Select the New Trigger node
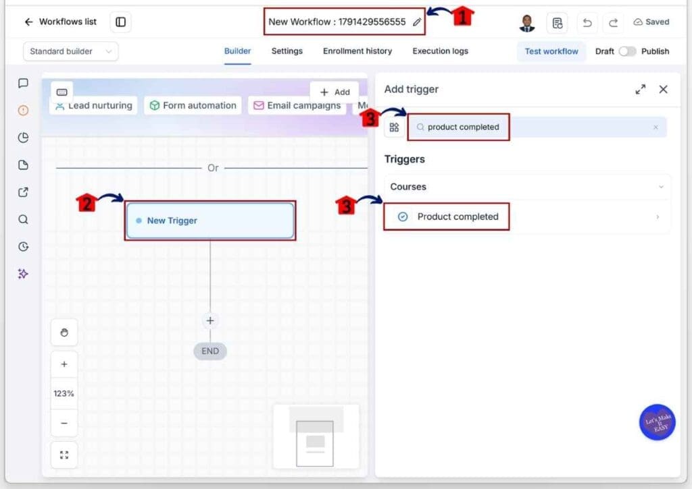The height and width of the screenshot is (489, 692). click(x=210, y=221)
